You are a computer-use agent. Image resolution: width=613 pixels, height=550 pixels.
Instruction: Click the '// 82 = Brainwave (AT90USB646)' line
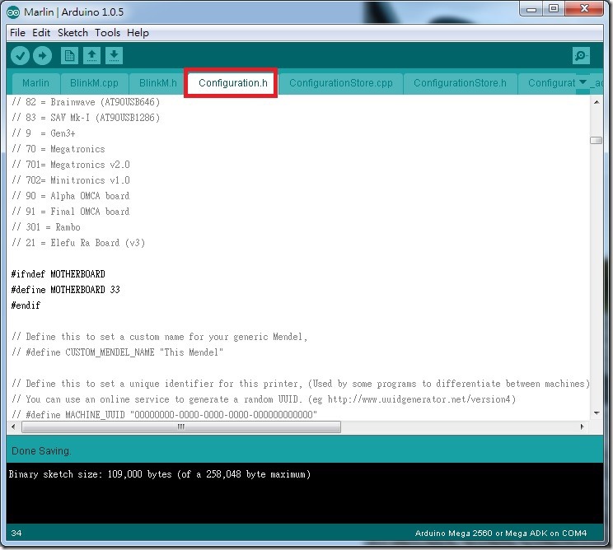point(86,102)
